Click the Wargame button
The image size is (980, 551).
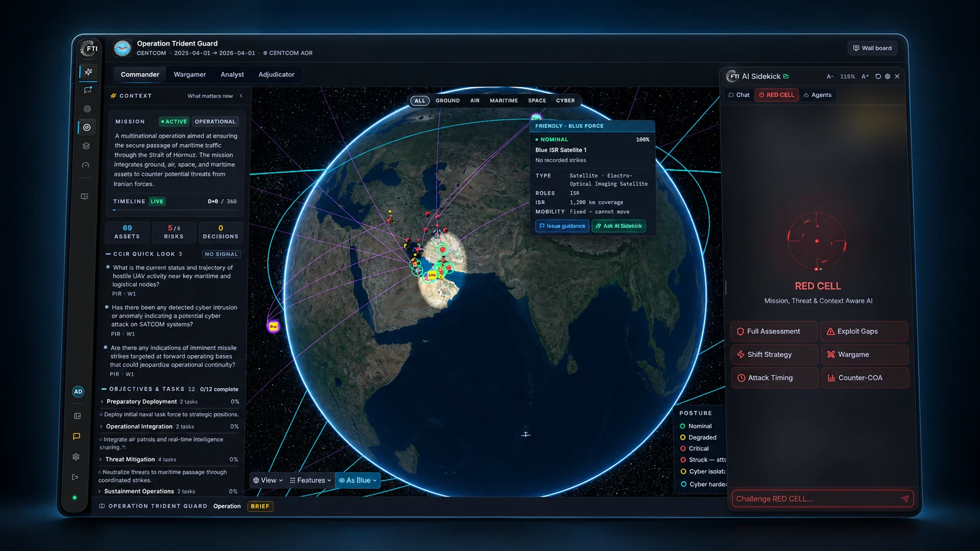[865, 355]
